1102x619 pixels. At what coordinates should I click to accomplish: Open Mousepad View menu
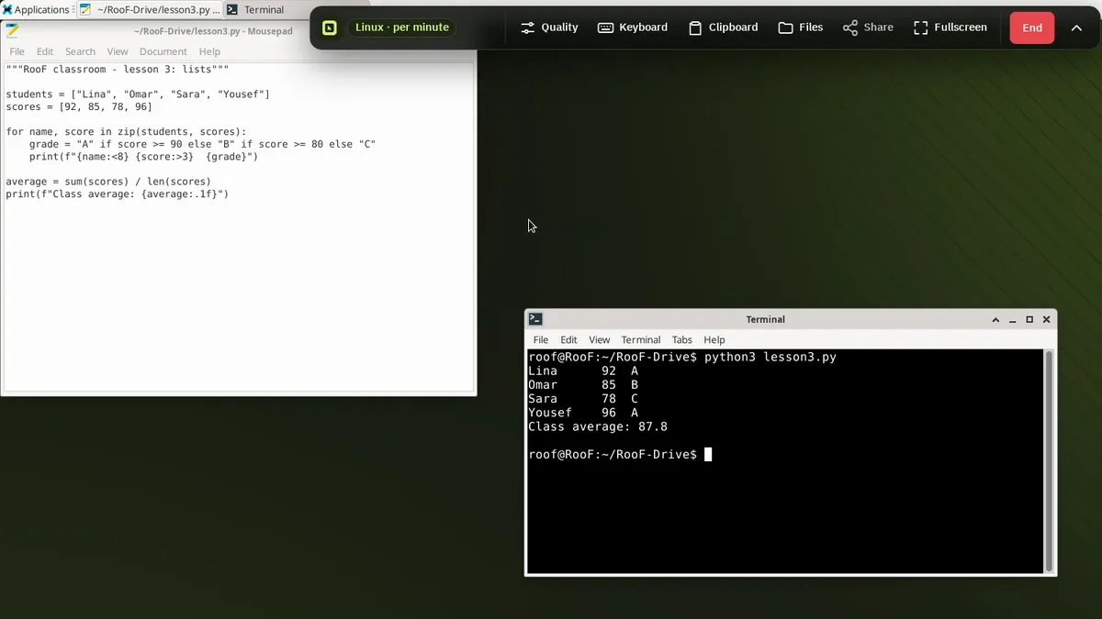[x=118, y=51]
